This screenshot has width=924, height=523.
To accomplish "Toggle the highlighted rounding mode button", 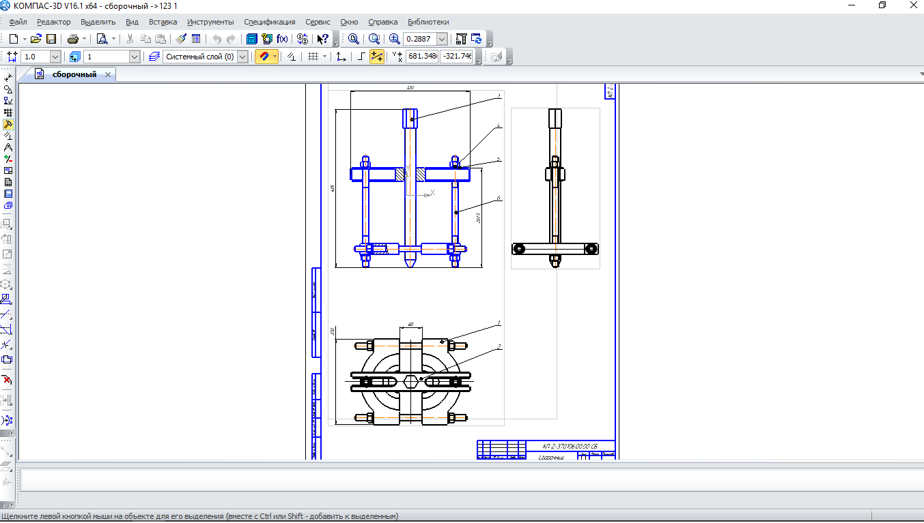I will [377, 57].
